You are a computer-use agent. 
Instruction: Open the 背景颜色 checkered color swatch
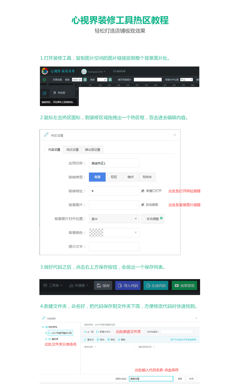pos(96,232)
